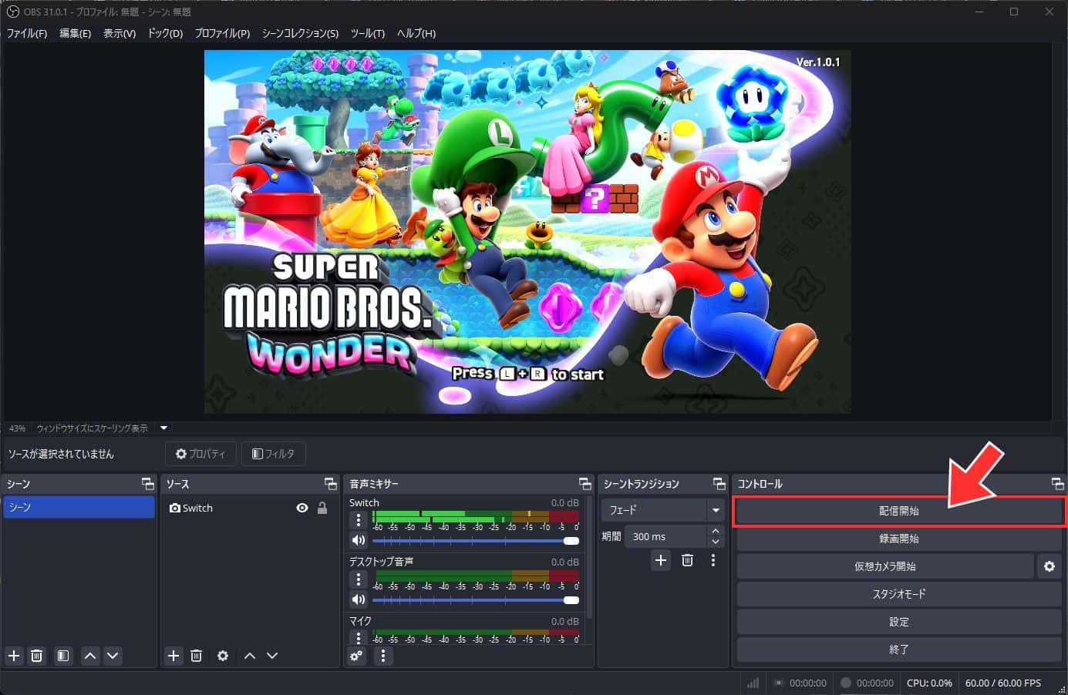Image resolution: width=1068 pixels, height=695 pixels.
Task: Open the Switch mixer options dots menu
Action: tap(357, 519)
